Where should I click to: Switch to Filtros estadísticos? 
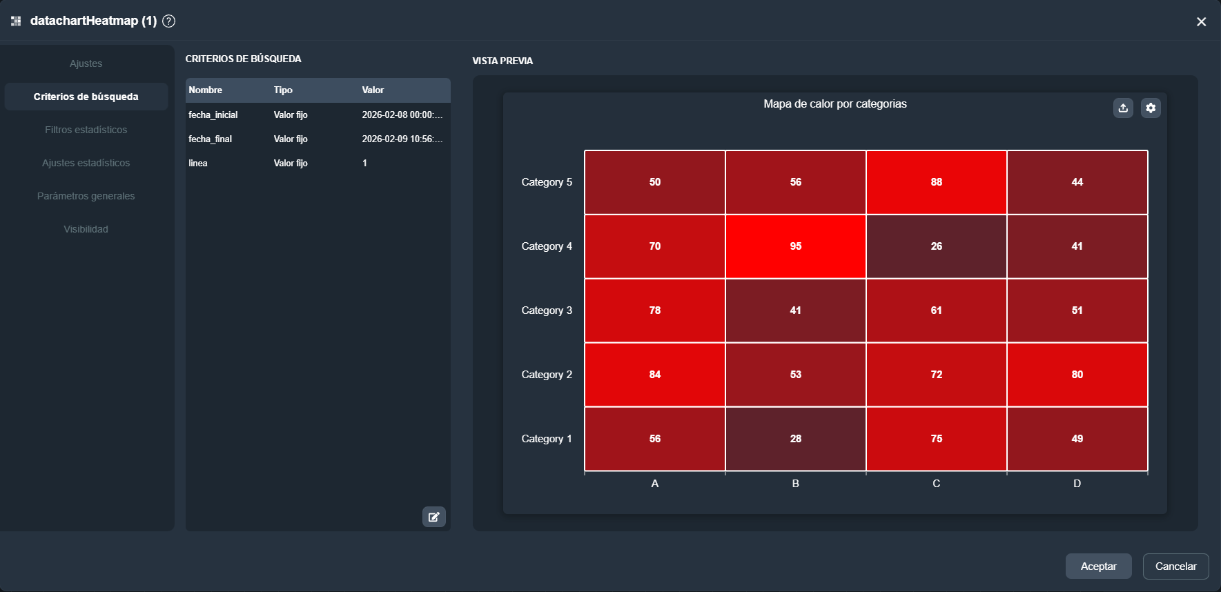tap(86, 130)
